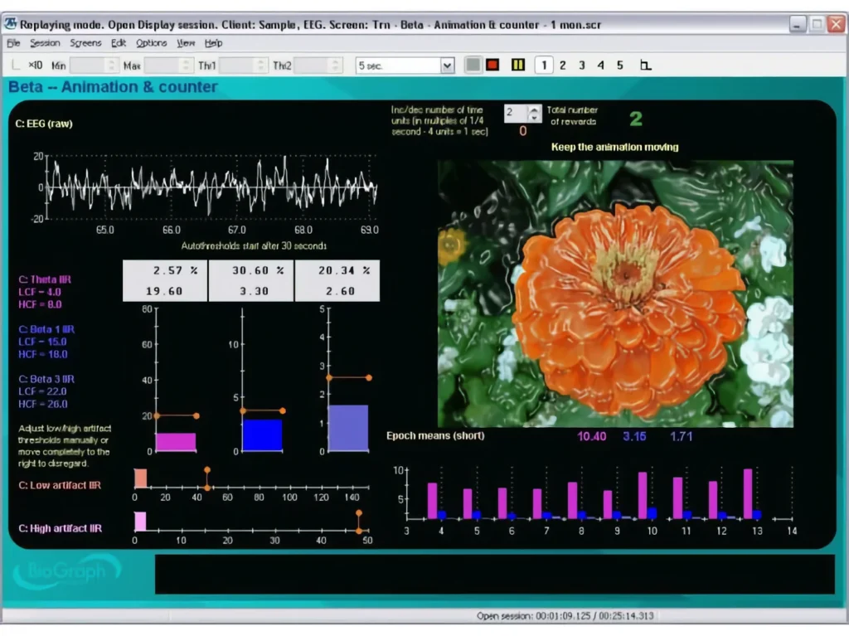This screenshot has width=849, height=636.
Task: Click the orange zinnia flower animation image
Action: [x=615, y=294]
